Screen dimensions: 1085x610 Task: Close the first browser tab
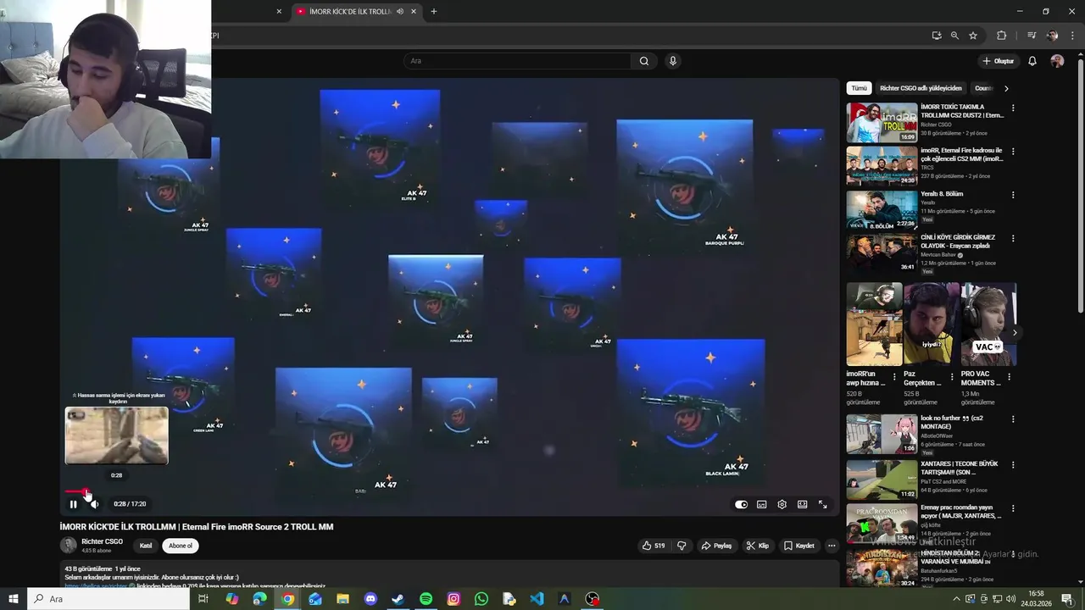tap(279, 12)
